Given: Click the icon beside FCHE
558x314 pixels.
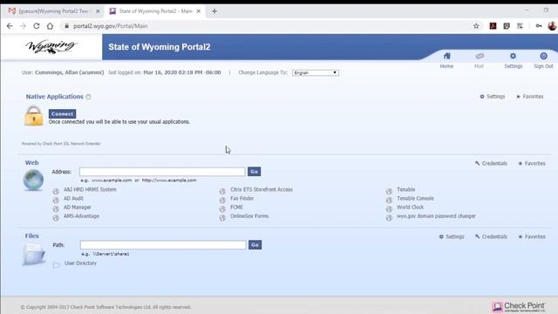Looking at the screenshot, I should [x=222, y=209].
